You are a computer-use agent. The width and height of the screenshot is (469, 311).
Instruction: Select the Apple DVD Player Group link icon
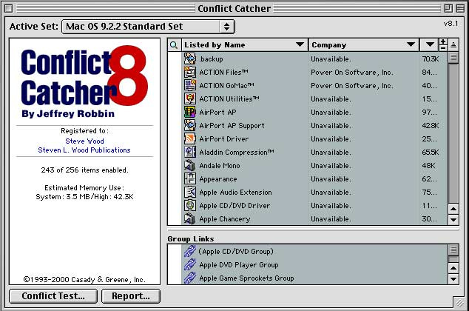(189, 264)
